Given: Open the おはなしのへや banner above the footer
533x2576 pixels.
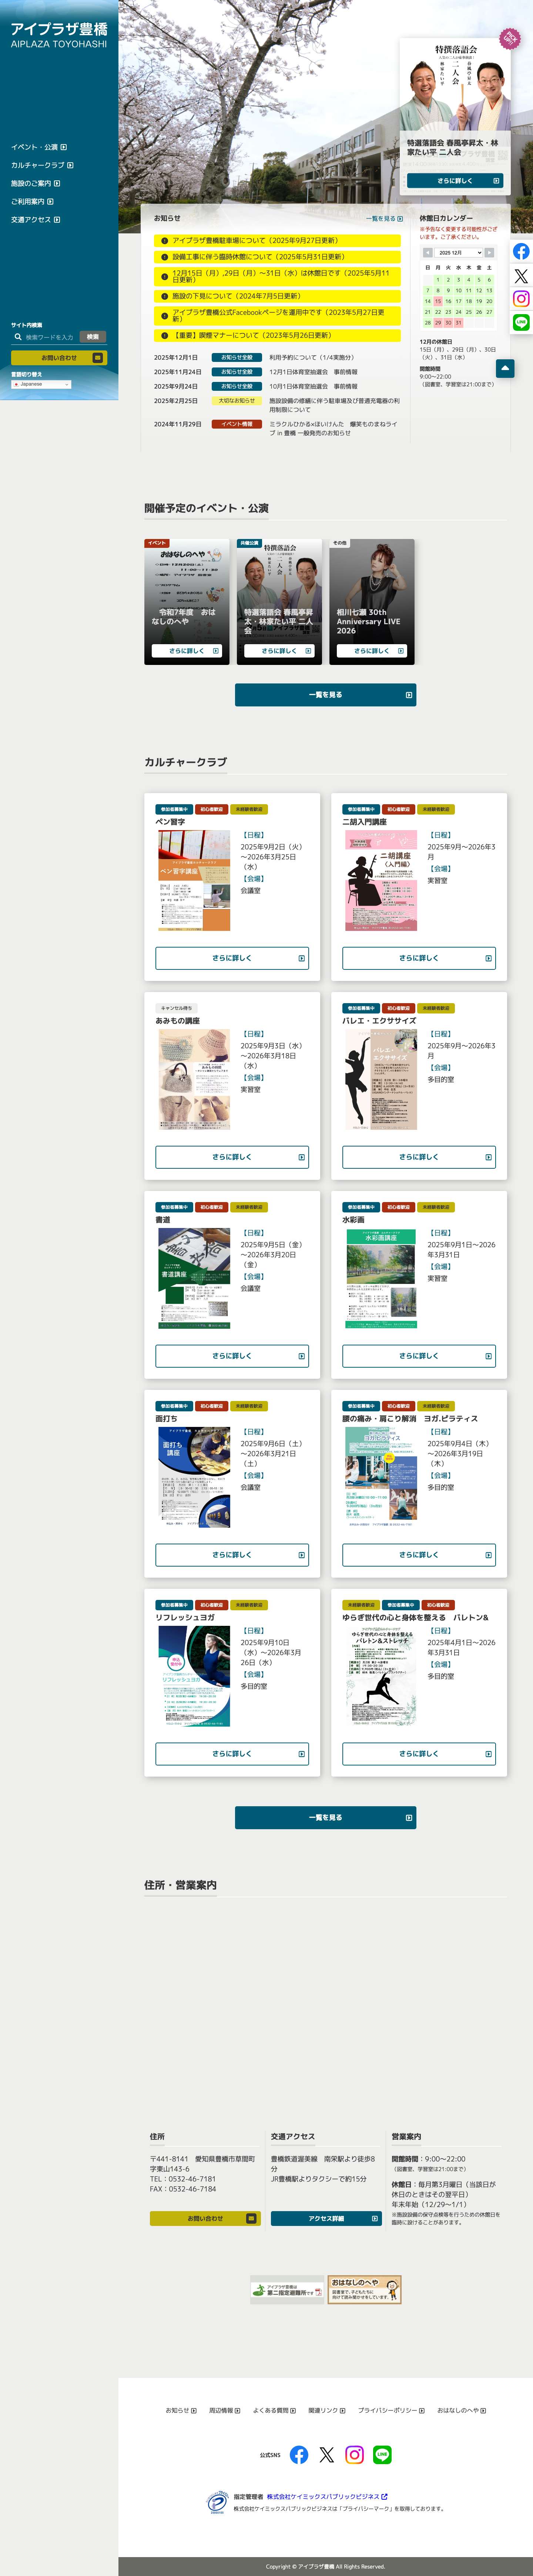Looking at the screenshot, I should point(365,2290).
